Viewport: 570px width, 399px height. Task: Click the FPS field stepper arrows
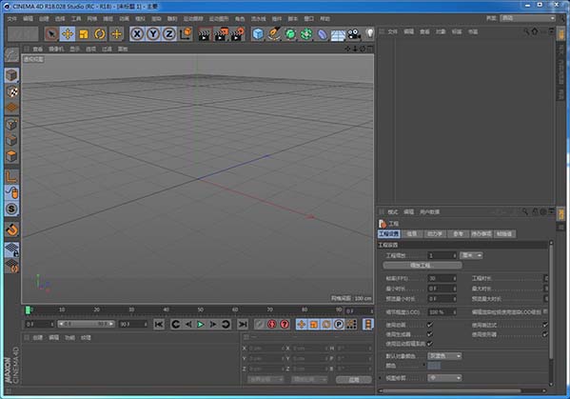pyautogui.click(x=455, y=278)
